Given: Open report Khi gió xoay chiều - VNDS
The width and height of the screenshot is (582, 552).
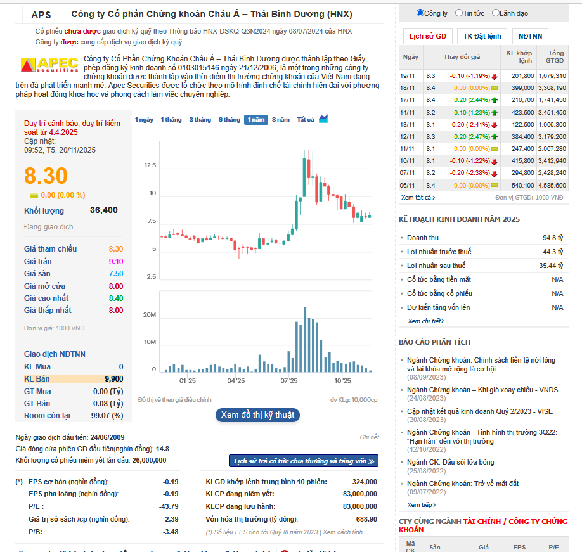Looking at the screenshot, I should click(482, 390).
